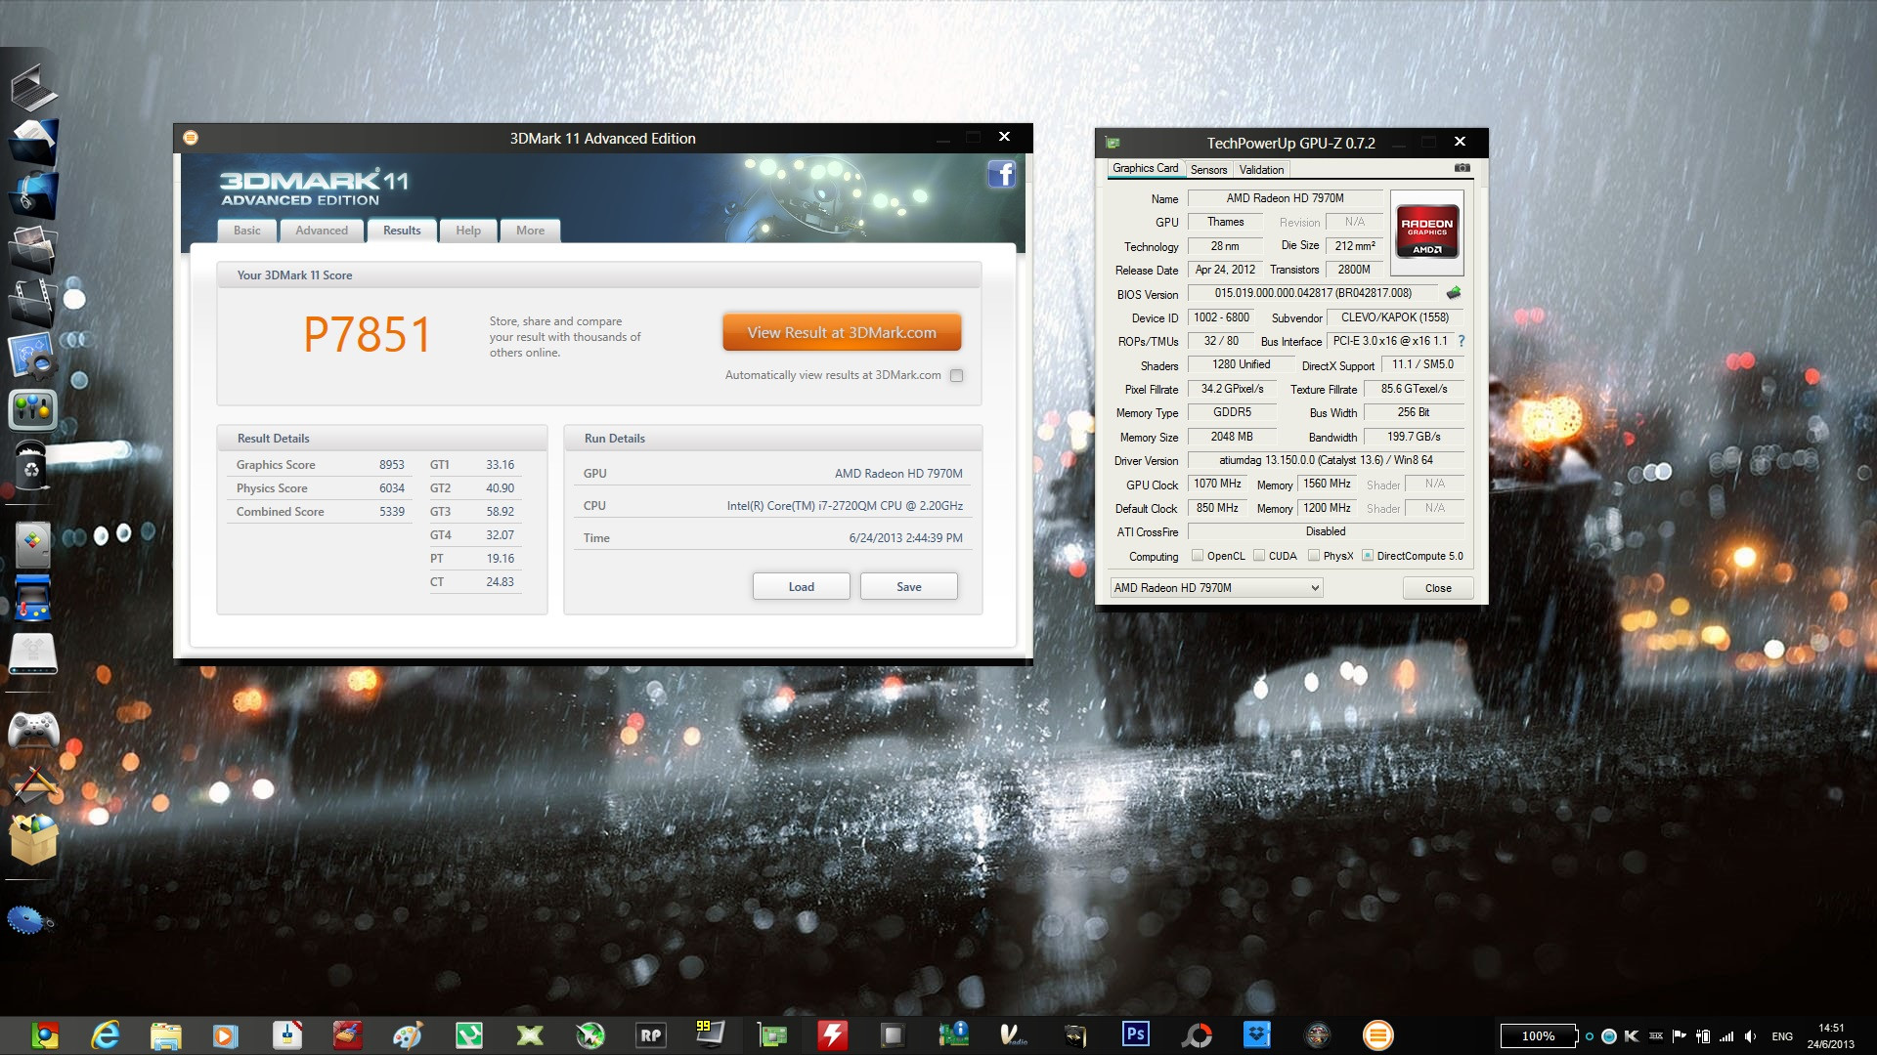
Task: Click the 3DMark 11 orange title bar icon
Action: (191, 138)
